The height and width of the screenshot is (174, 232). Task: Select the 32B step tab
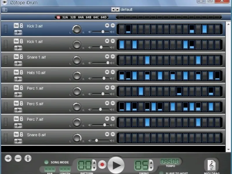[73, 17]
